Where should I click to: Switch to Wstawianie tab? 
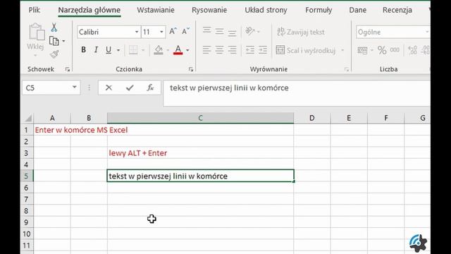click(156, 10)
